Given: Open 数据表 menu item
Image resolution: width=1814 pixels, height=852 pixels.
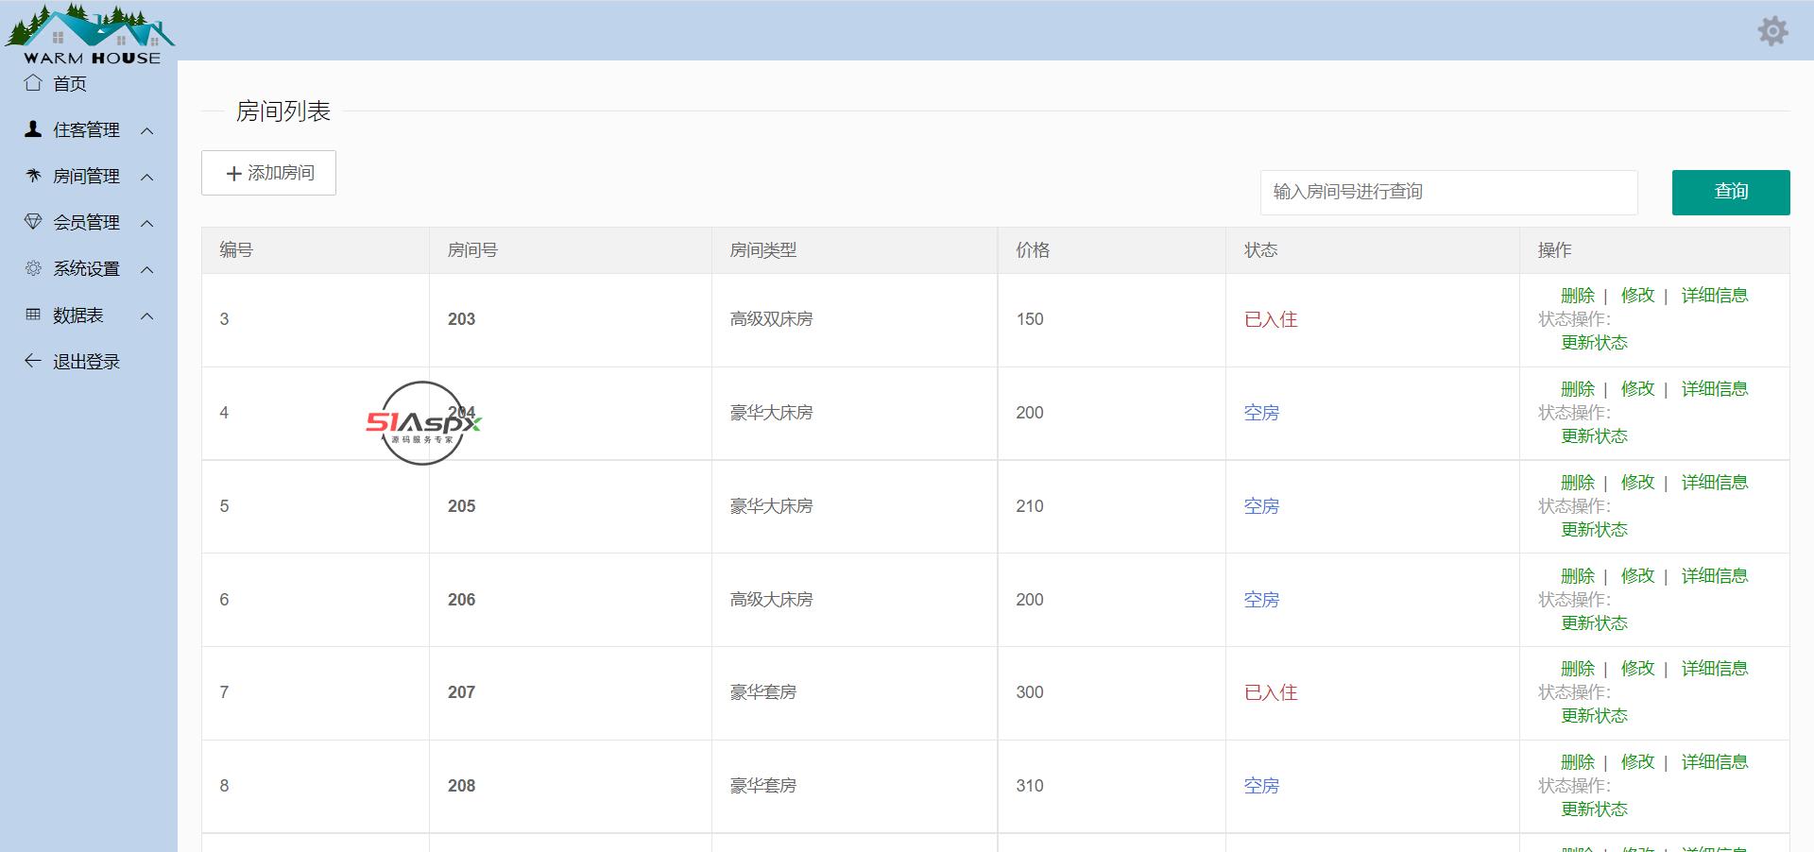Looking at the screenshot, I should pos(78,315).
